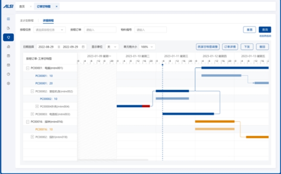The image size is (281, 174).
Task: Click the 查询 button
Action: click(x=264, y=30)
